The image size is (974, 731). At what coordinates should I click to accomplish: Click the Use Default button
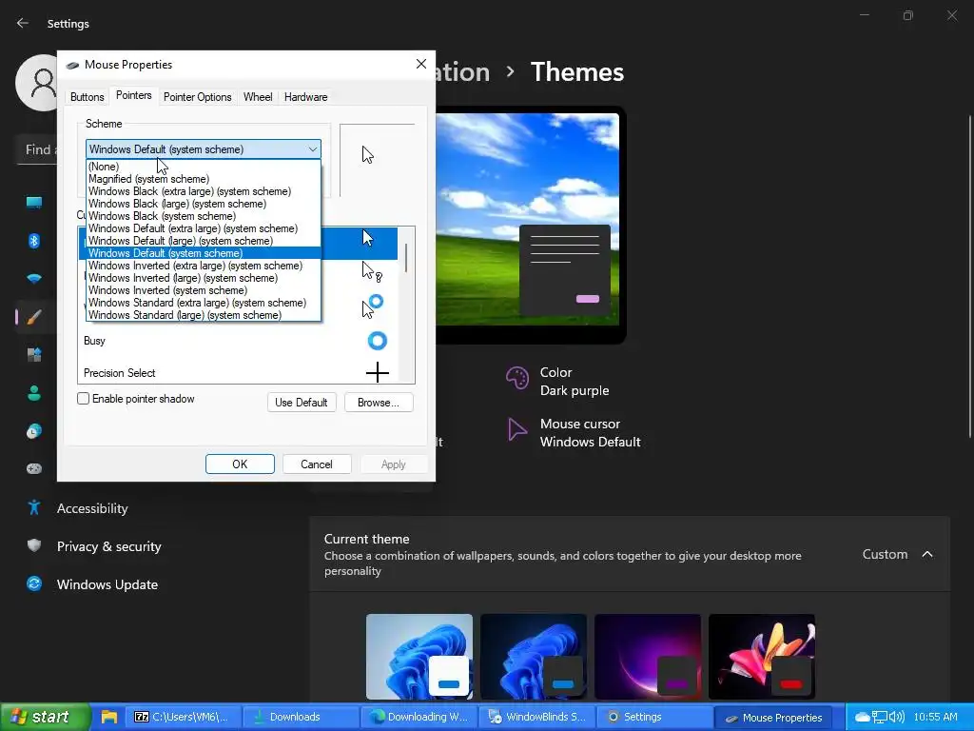(302, 403)
